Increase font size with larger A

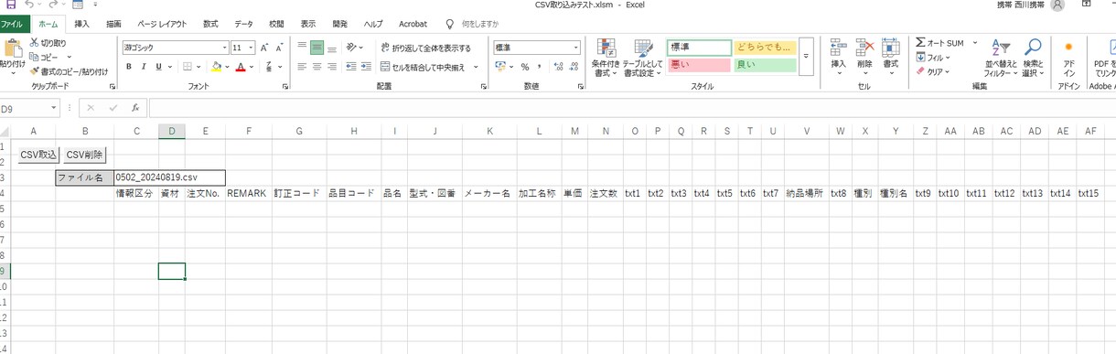point(264,48)
